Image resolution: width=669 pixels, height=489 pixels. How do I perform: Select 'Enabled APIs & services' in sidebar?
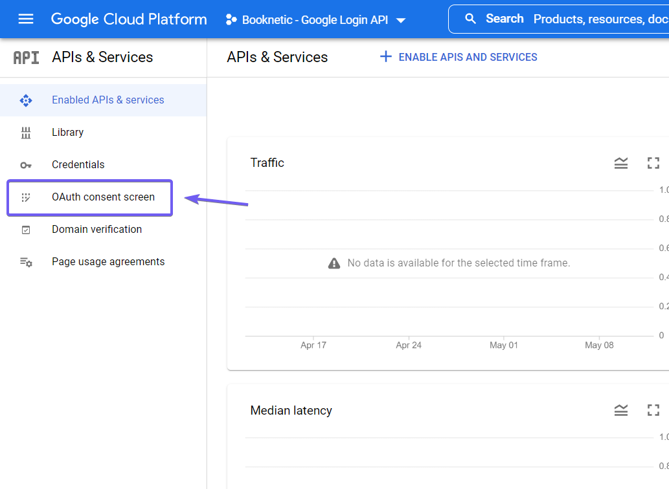(x=108, y=100)
